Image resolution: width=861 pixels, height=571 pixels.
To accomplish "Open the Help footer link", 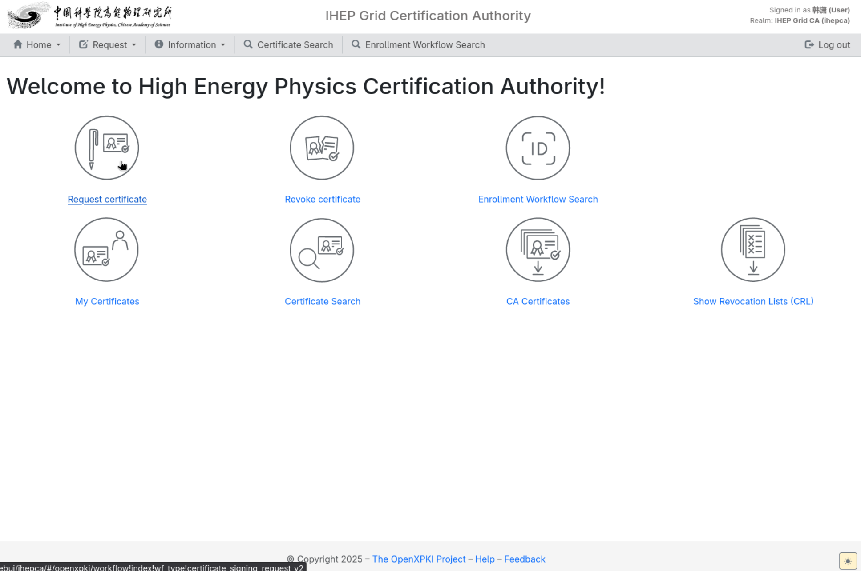I will (485, 559).
